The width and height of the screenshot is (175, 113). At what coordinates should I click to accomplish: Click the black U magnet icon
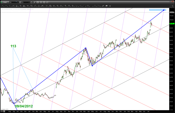[110, 6]
